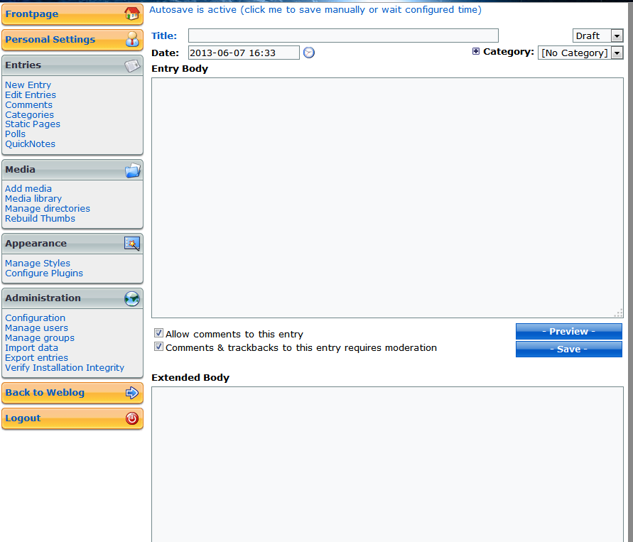Expand the Category plus toggle
Screen dimensions: 633x542
(x=476, y=52)
